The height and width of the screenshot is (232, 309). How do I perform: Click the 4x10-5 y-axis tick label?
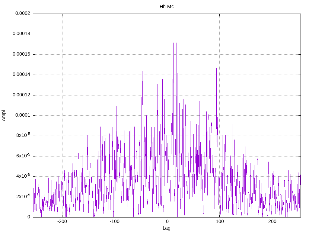(x=23, y=176)
